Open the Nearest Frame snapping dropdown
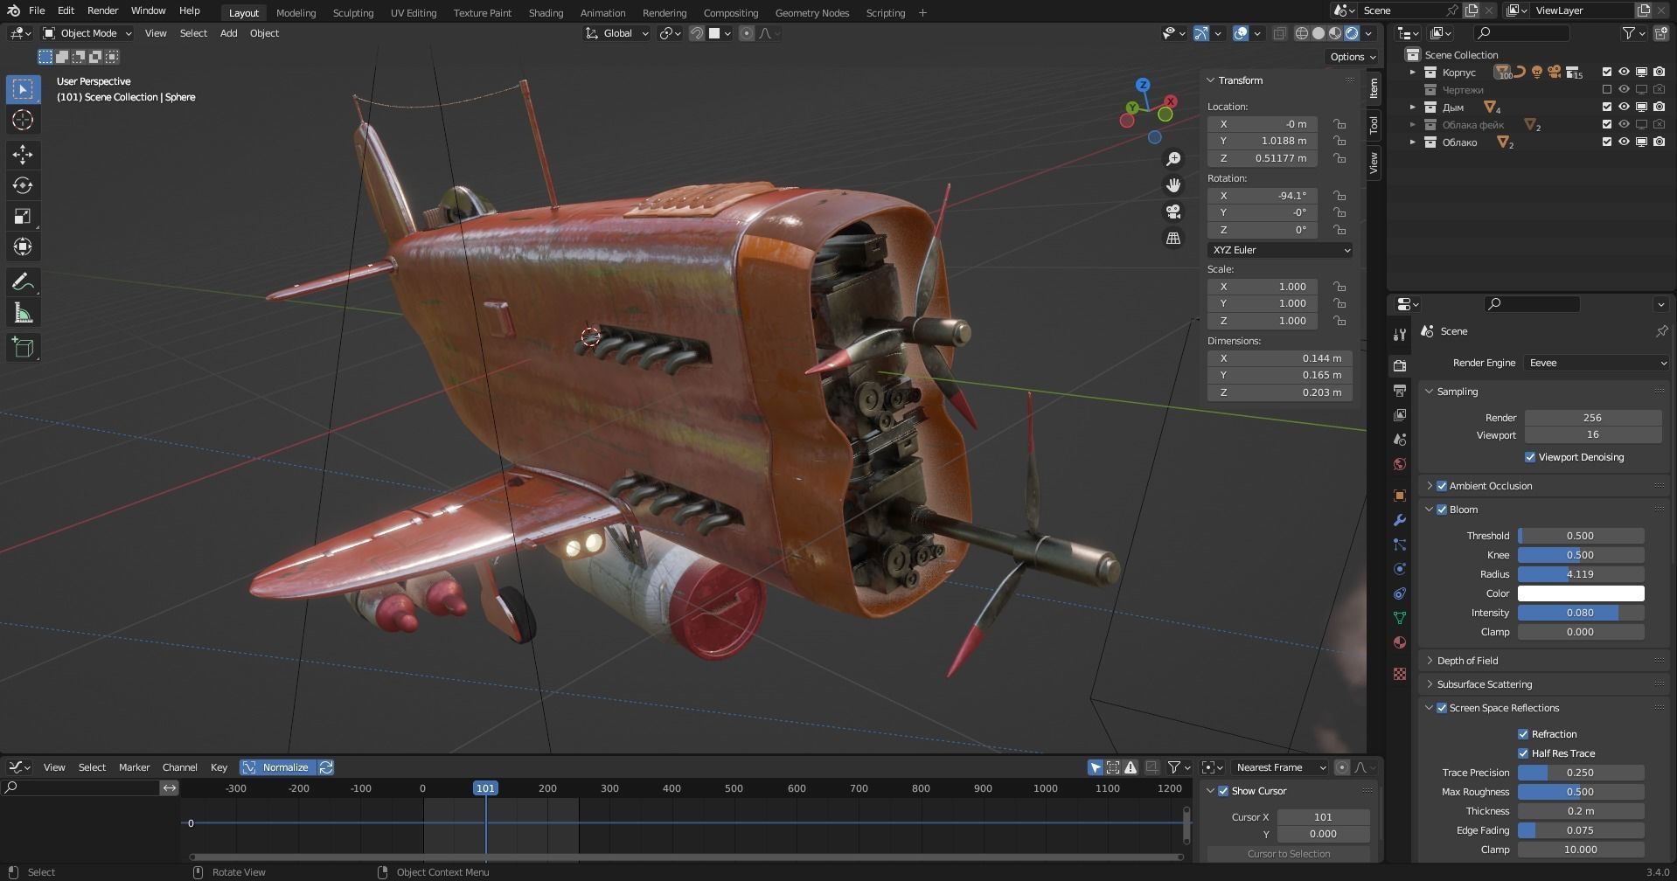The height and width of the screenshot is (881, 1677). [1280, 767]
